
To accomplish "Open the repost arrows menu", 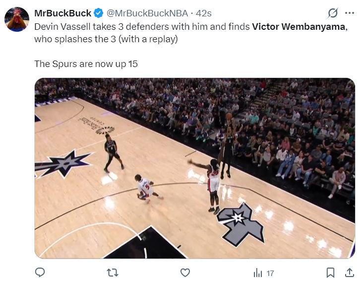I will pos(113,273).
